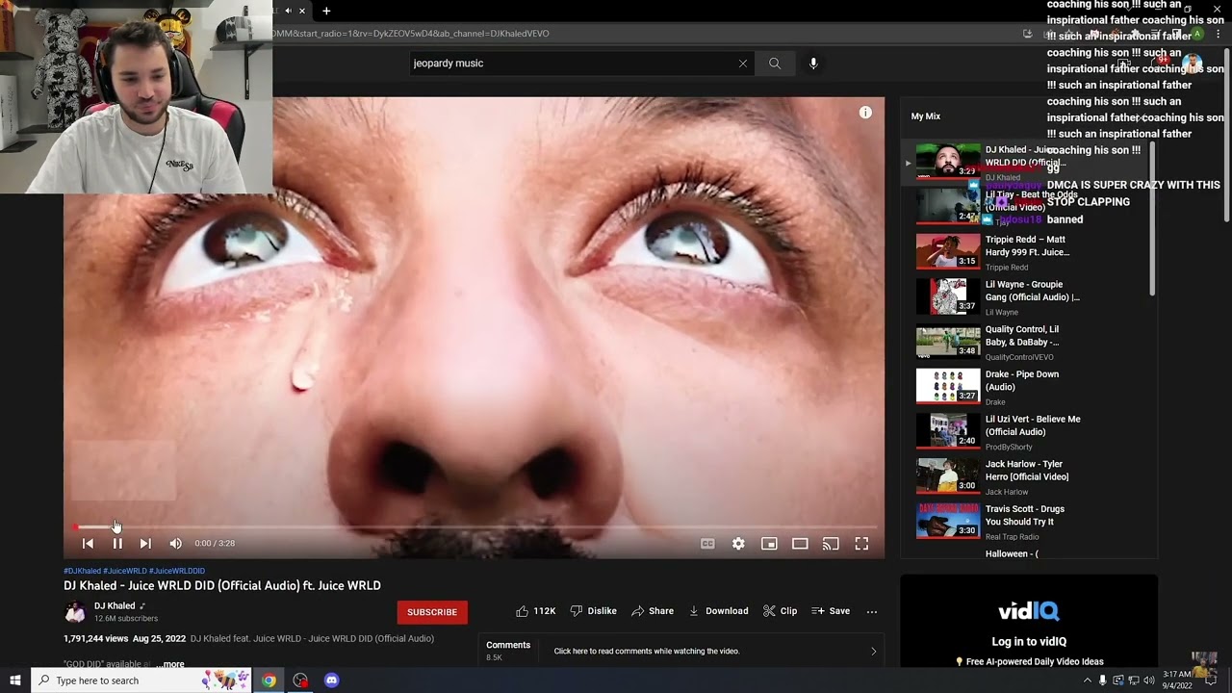Play Travis Scott Drugs You Should Try It
Screen dimensions: 1232x693
click(x=996, y=522)
